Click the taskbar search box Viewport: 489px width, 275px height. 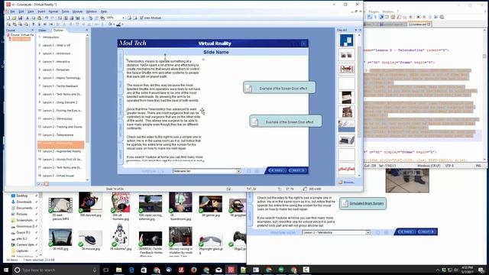[56, 270]
